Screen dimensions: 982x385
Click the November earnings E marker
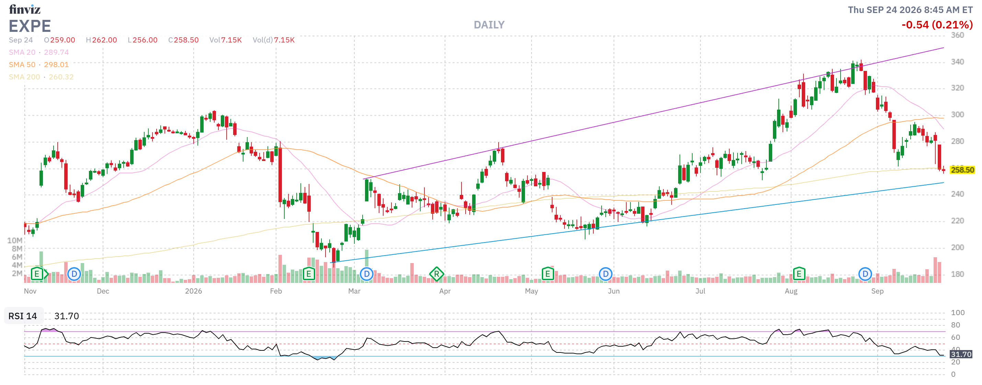tap(37, 274)
